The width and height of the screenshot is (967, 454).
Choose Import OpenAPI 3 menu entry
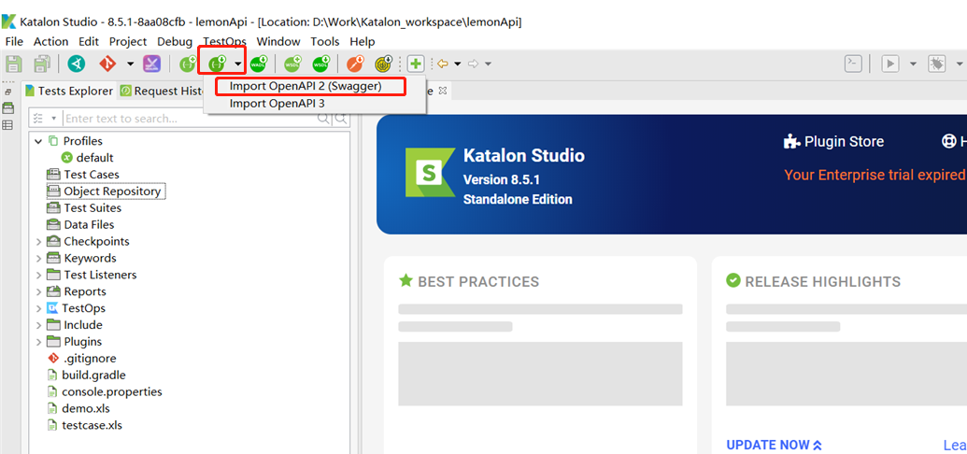tap(277, 104)
